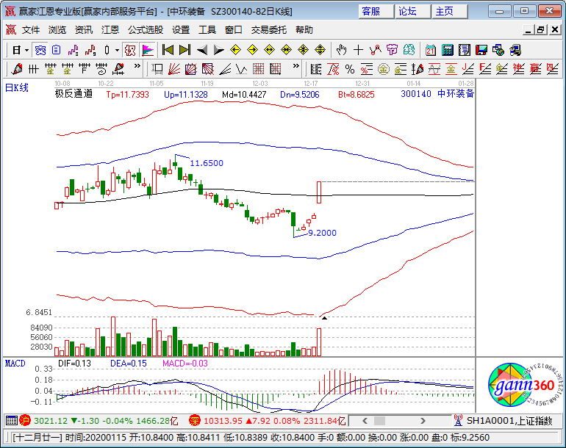Open the 工具 menu
The width and height of the screenshot is (566, 448).
pyautogui.click(x=207, y=30)
